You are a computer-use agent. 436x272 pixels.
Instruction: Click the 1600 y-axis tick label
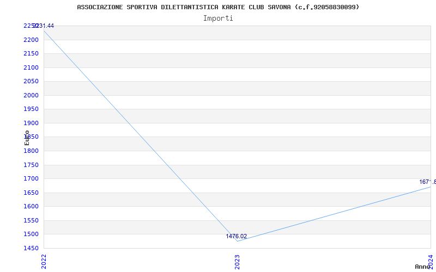pyautogui.click(x=31, y=207)
